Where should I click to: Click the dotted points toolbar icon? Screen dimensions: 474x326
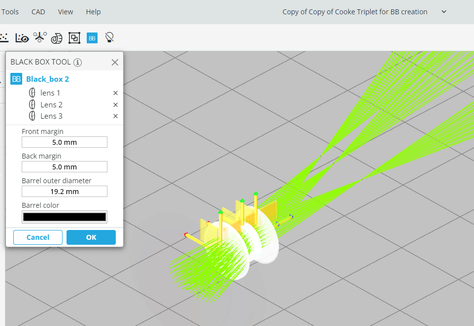pyautogui.click(x=4, y=38)
